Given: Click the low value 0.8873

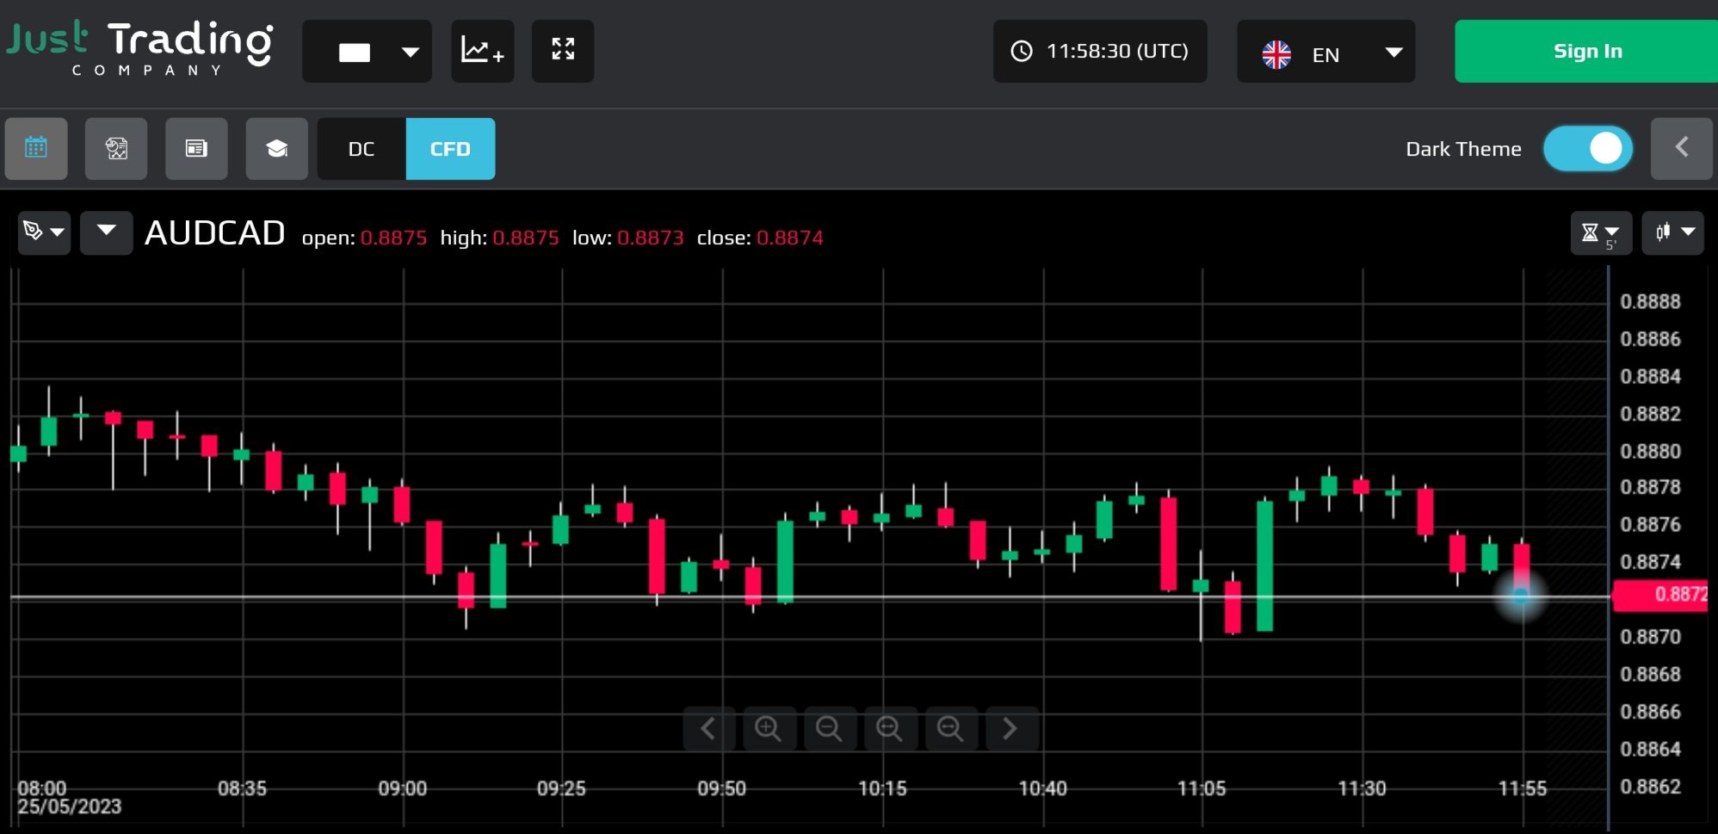Looking at the screenshot, I should coord(650,238).
